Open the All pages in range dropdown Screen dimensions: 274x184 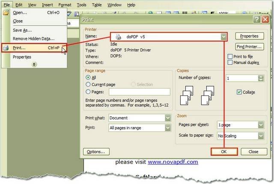pyautogui.click(x=168, y=128)
